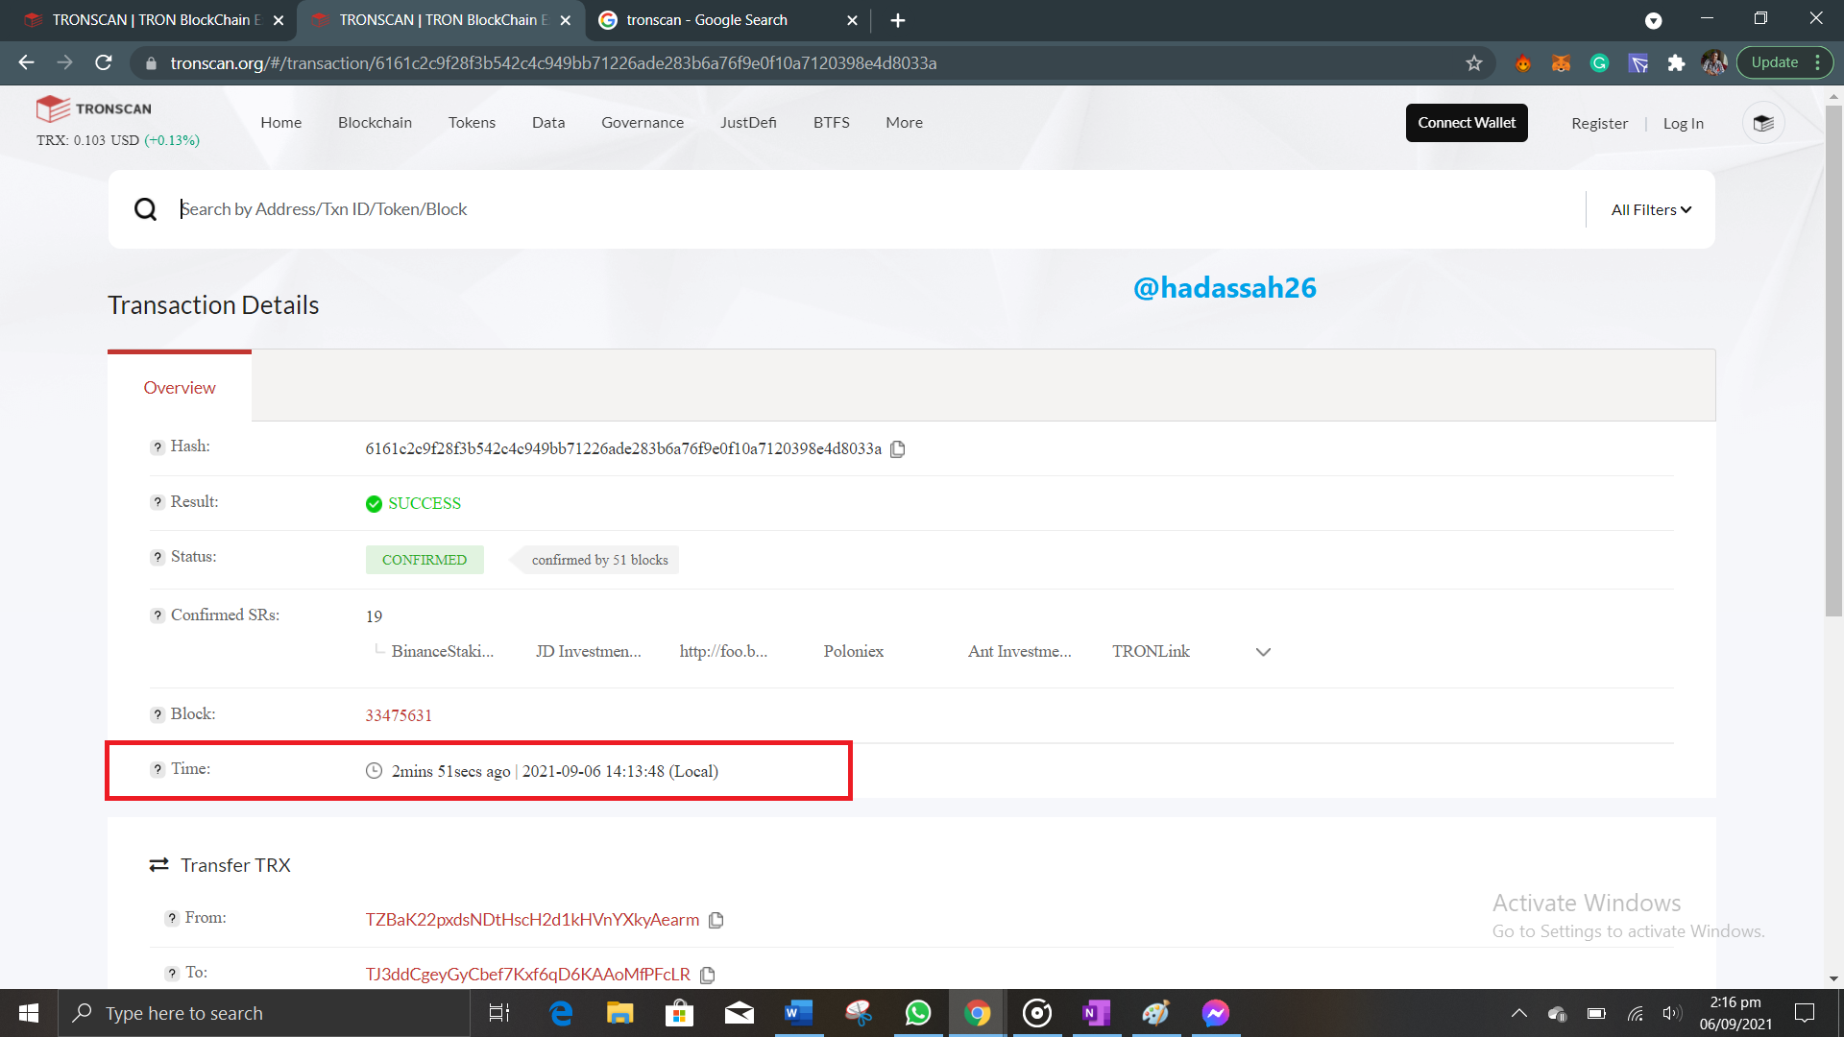Open Microsoft Word from the taskbar

[x=798, y=1013]
